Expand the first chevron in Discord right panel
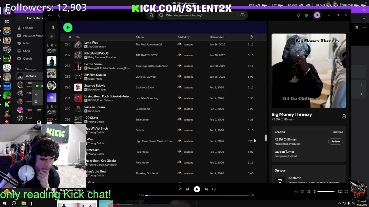 tap(361, 85)
